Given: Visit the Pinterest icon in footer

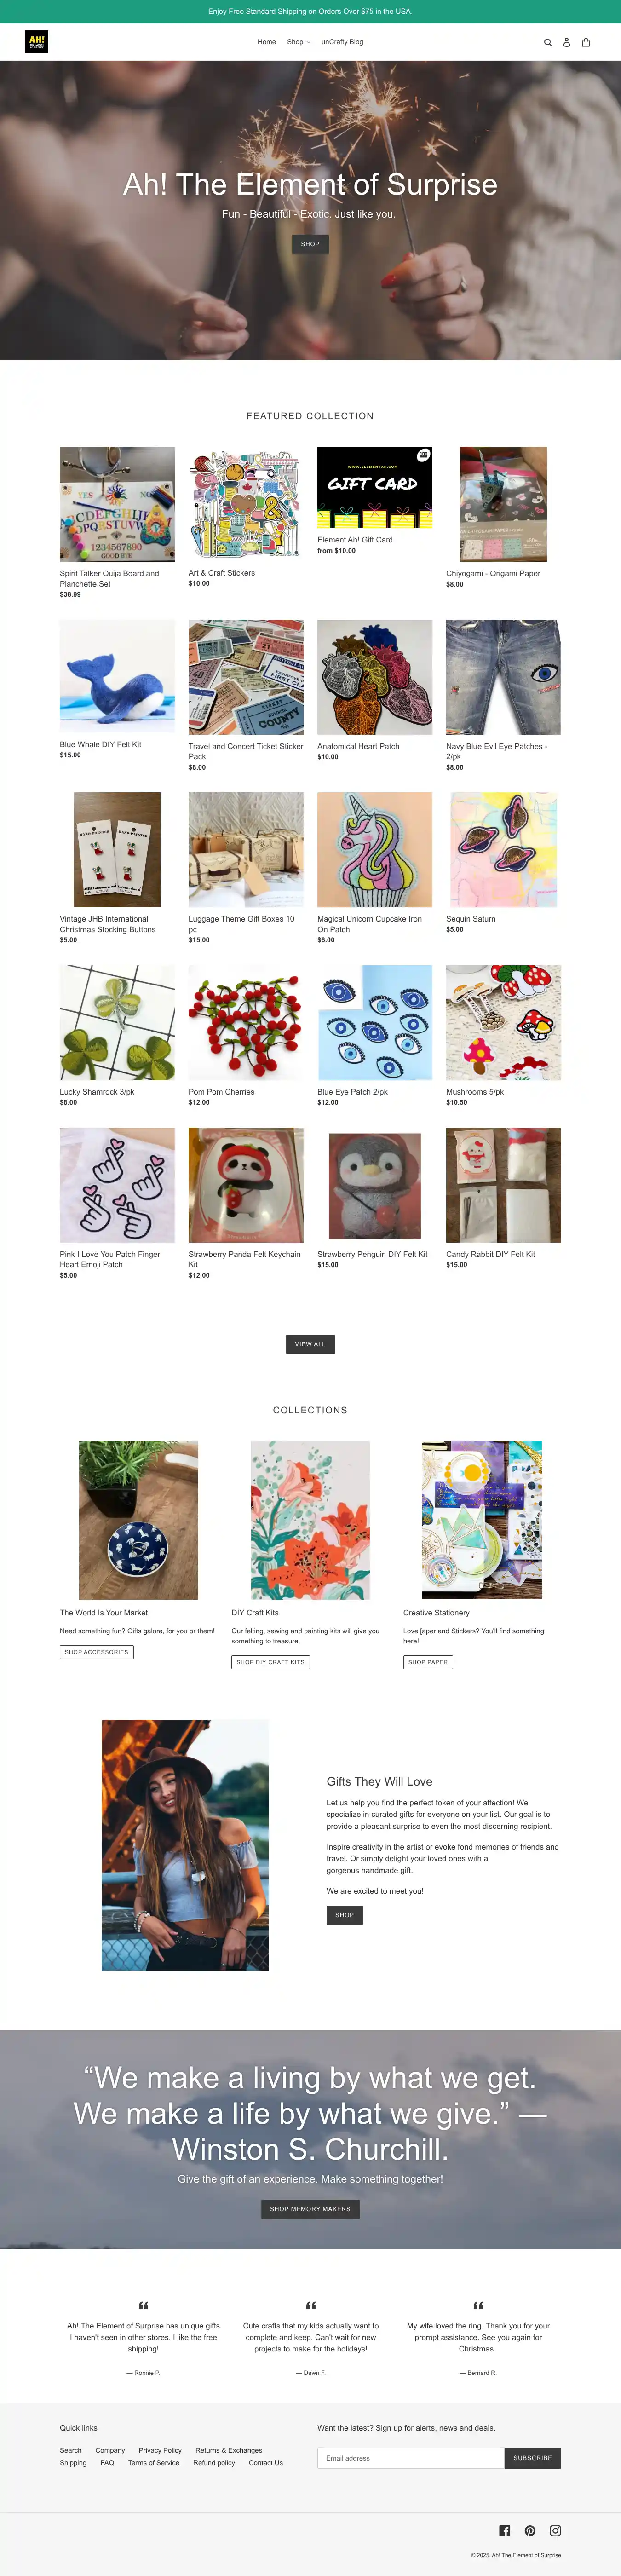Looking at the screenshot, I should pyautogui.click(x=530, y=2530).
